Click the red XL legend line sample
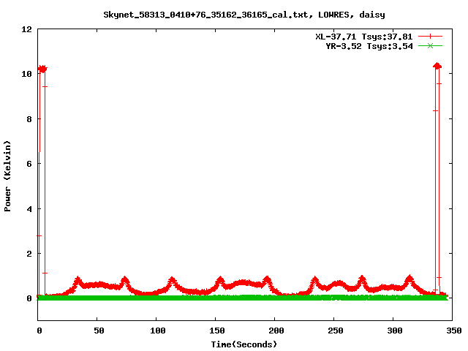The image size is (468, 351). (x=430, y=37)
